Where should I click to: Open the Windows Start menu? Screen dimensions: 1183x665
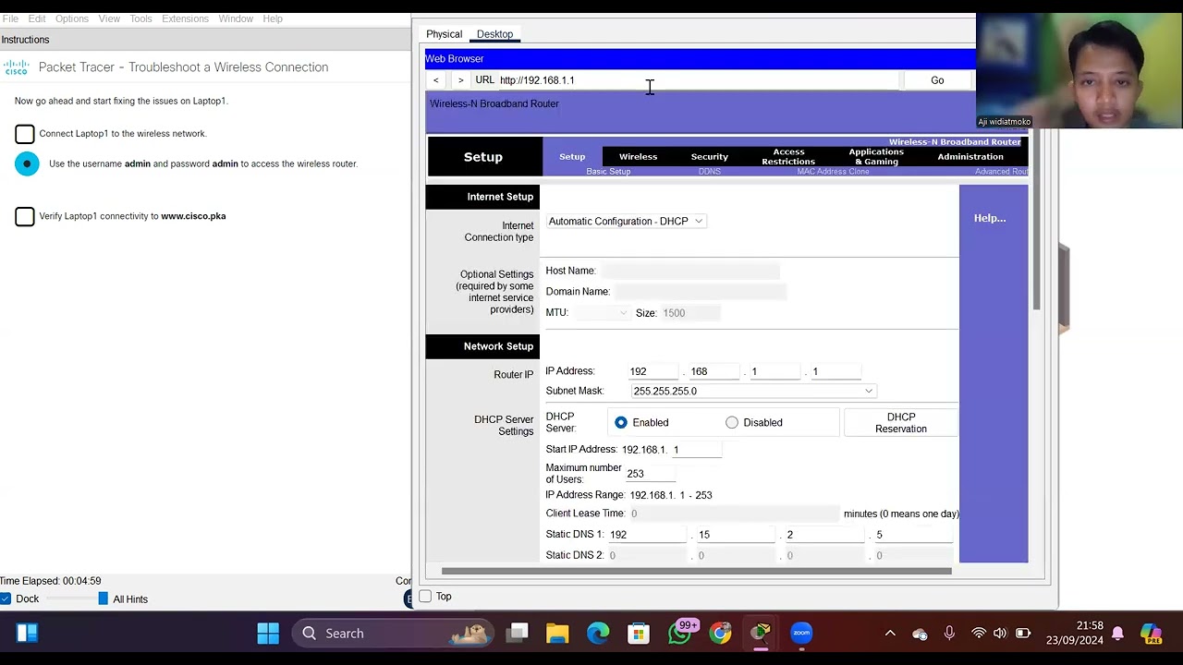[268, 634]
